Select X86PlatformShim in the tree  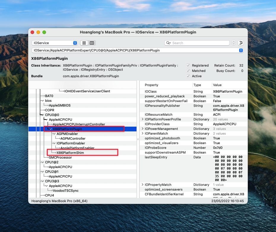70,153
